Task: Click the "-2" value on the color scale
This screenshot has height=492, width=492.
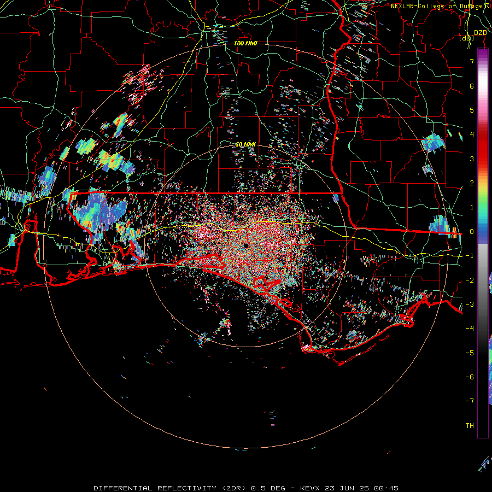Action: (470, 280)
